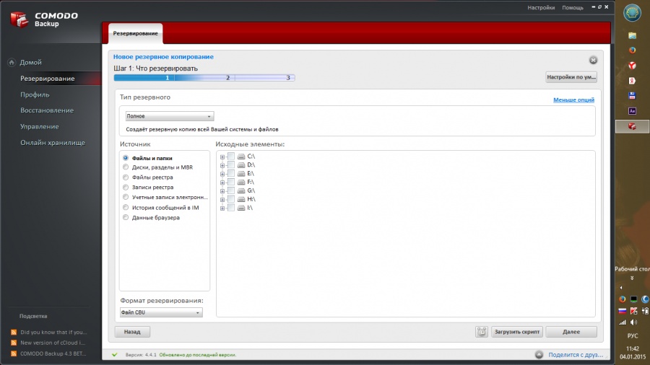Click the Comodo Backup logo icon

coord(19,19)
